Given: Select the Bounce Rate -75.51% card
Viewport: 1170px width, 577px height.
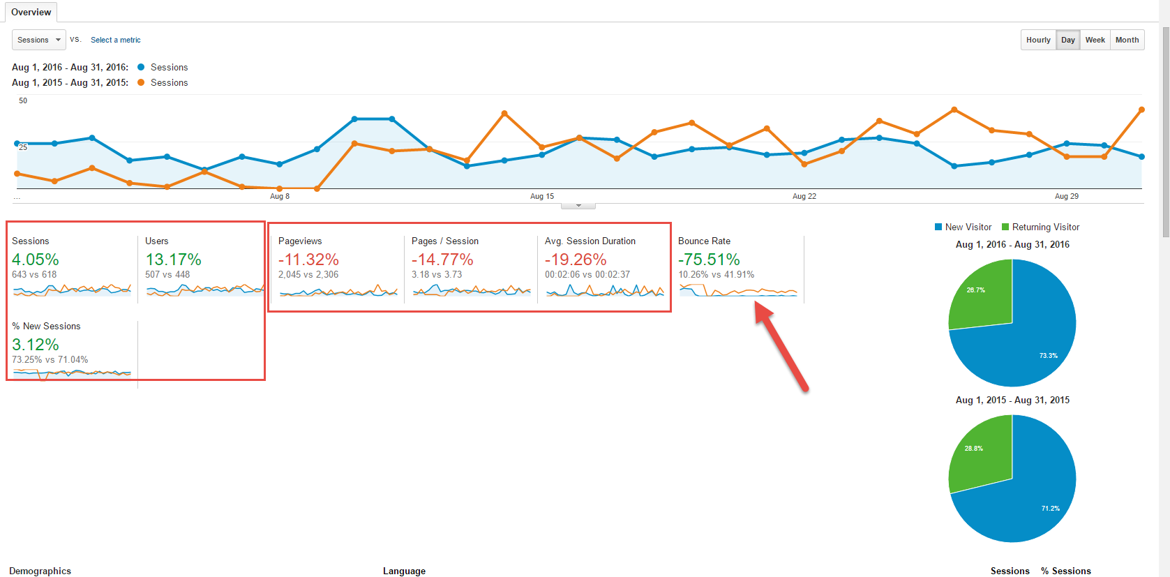Looking at the screenshot, I should tap(738, 269).
